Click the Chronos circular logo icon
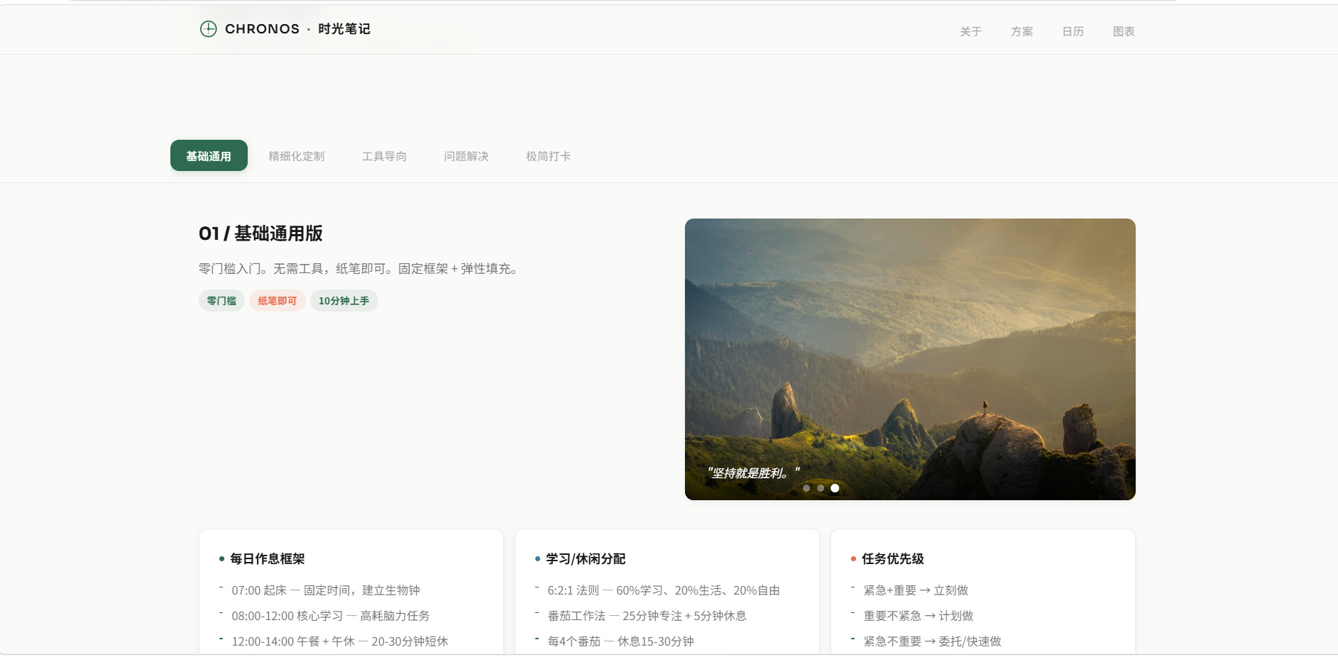The image size is (1338, 657). tap(208, 29)
